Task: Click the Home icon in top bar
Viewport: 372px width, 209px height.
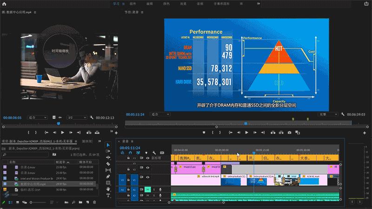Action: tap(4, 4)
